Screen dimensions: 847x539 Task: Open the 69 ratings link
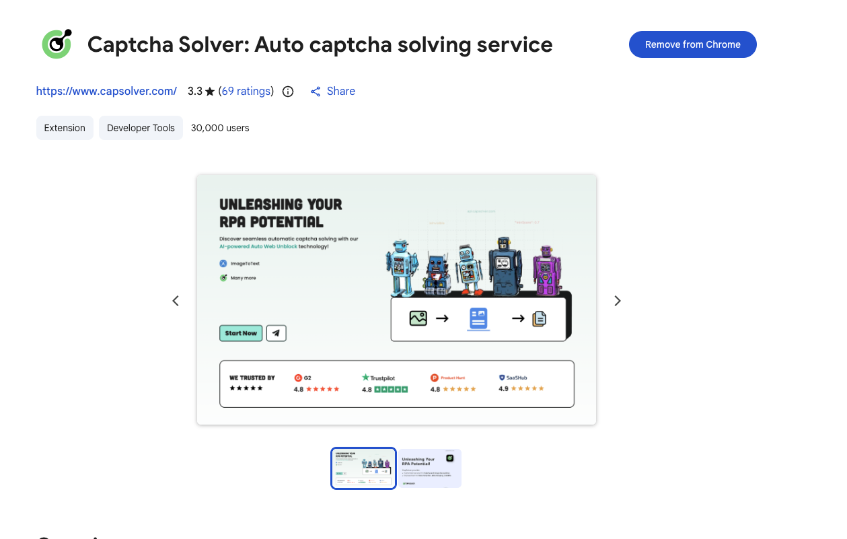coord(246,92)
